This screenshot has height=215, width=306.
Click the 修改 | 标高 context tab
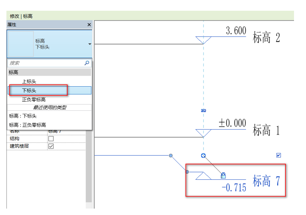tap(21, 16)
